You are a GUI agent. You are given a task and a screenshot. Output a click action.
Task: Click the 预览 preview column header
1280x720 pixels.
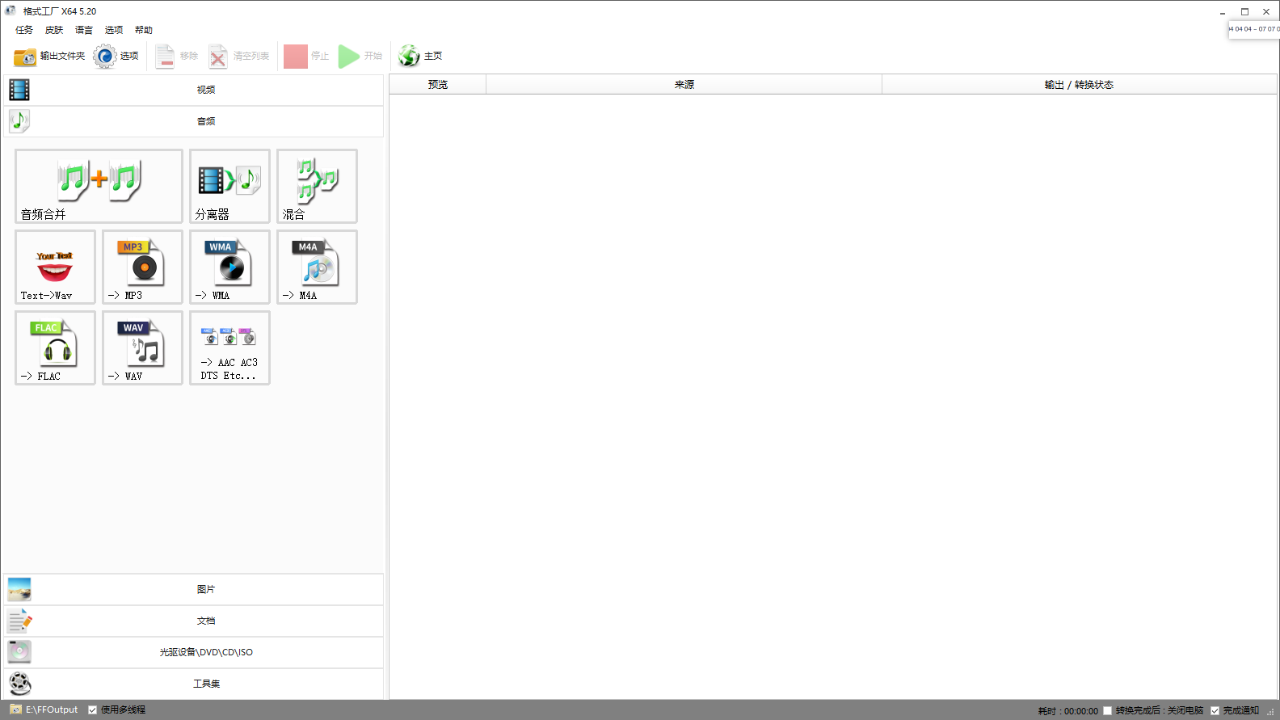click(438, 84)
